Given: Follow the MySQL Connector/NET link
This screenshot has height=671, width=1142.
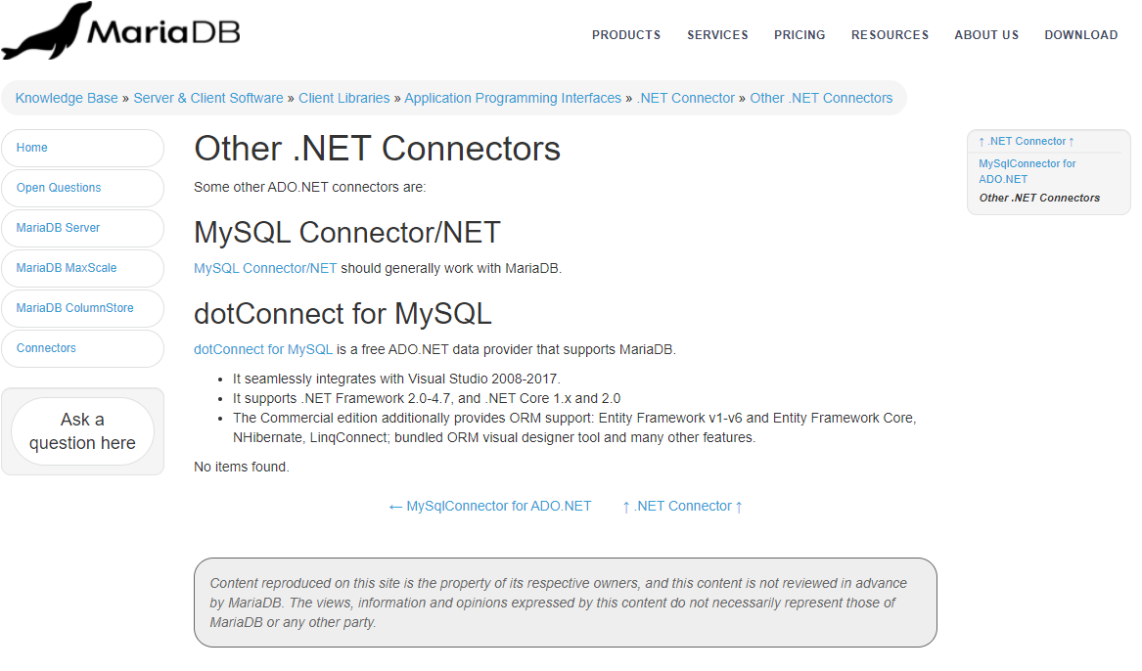Looking at the screenshot, I should (265, 269).
